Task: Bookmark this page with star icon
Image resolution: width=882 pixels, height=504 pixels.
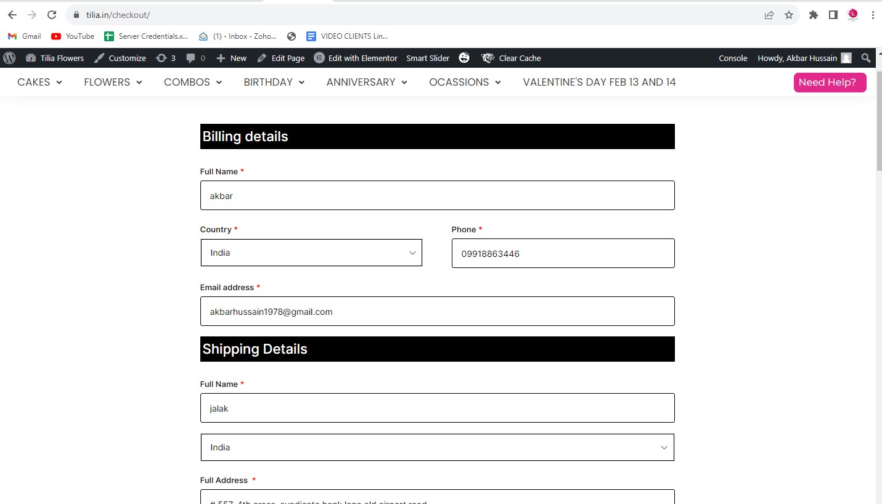Action: 789,15
